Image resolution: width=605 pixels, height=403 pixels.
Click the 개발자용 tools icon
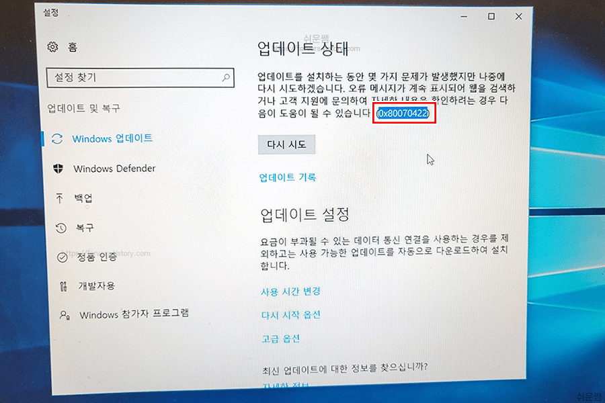pos(64,287)
